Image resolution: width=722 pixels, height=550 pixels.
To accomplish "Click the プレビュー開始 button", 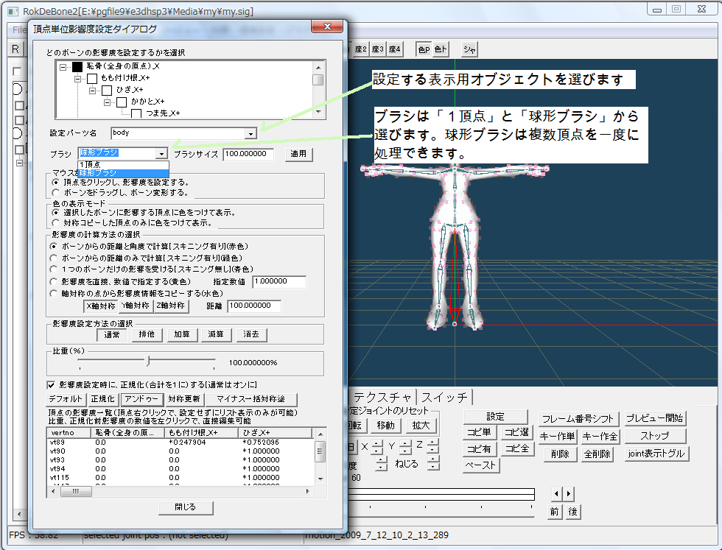I will coord(654,417).
